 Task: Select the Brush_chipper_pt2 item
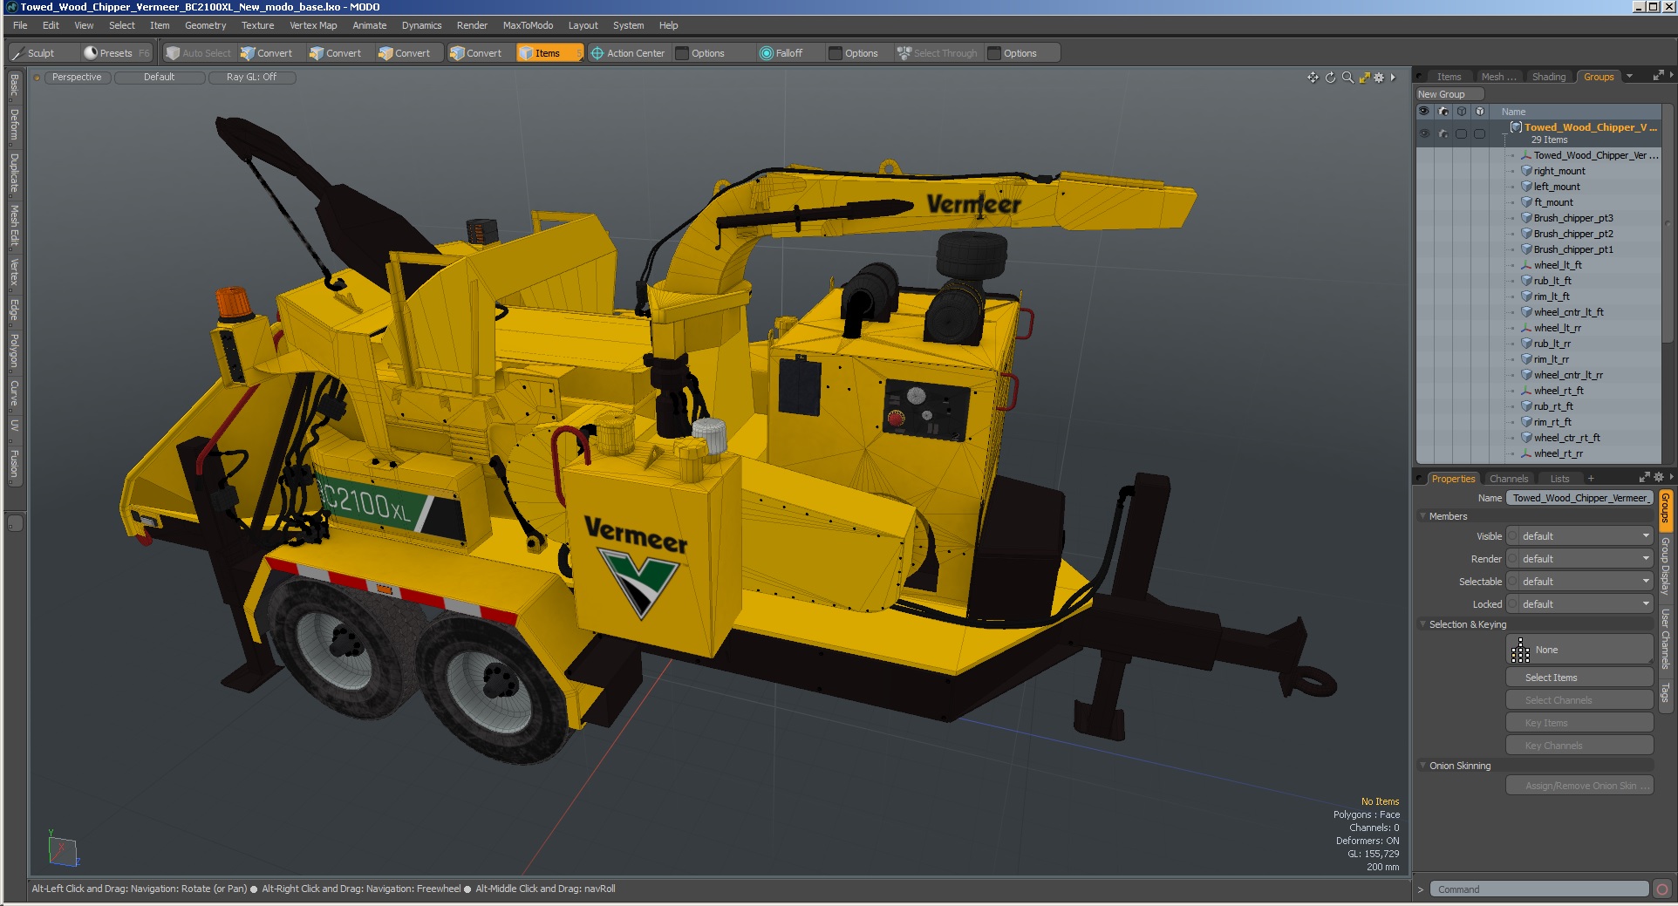(x=1573, y=234)
